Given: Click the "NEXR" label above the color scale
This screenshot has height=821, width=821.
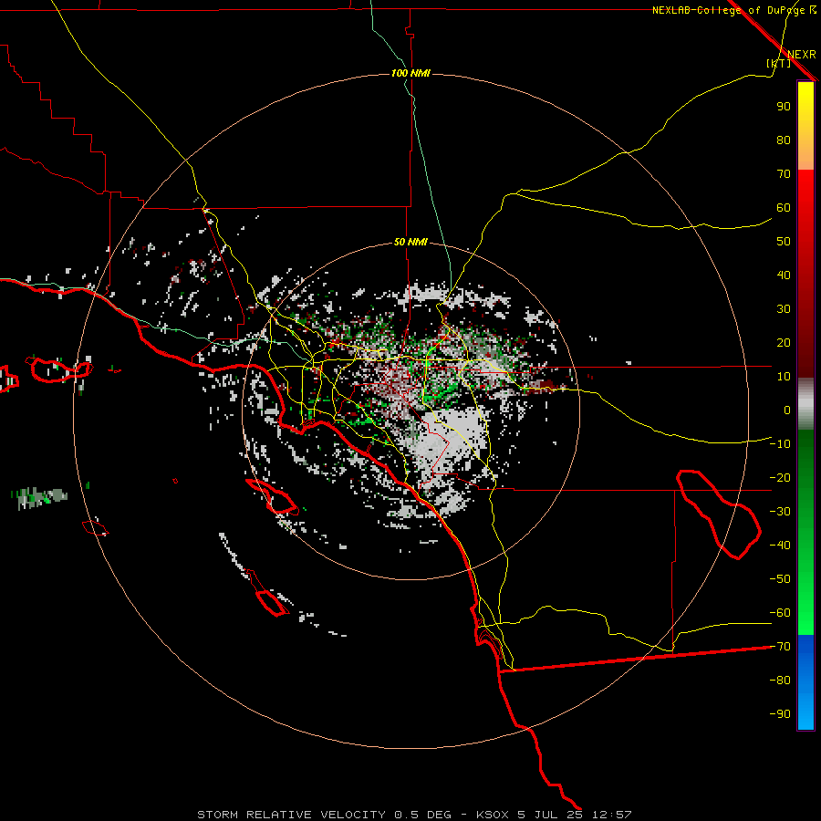Looking at the screenshot, I should click(x=801, y=55).
